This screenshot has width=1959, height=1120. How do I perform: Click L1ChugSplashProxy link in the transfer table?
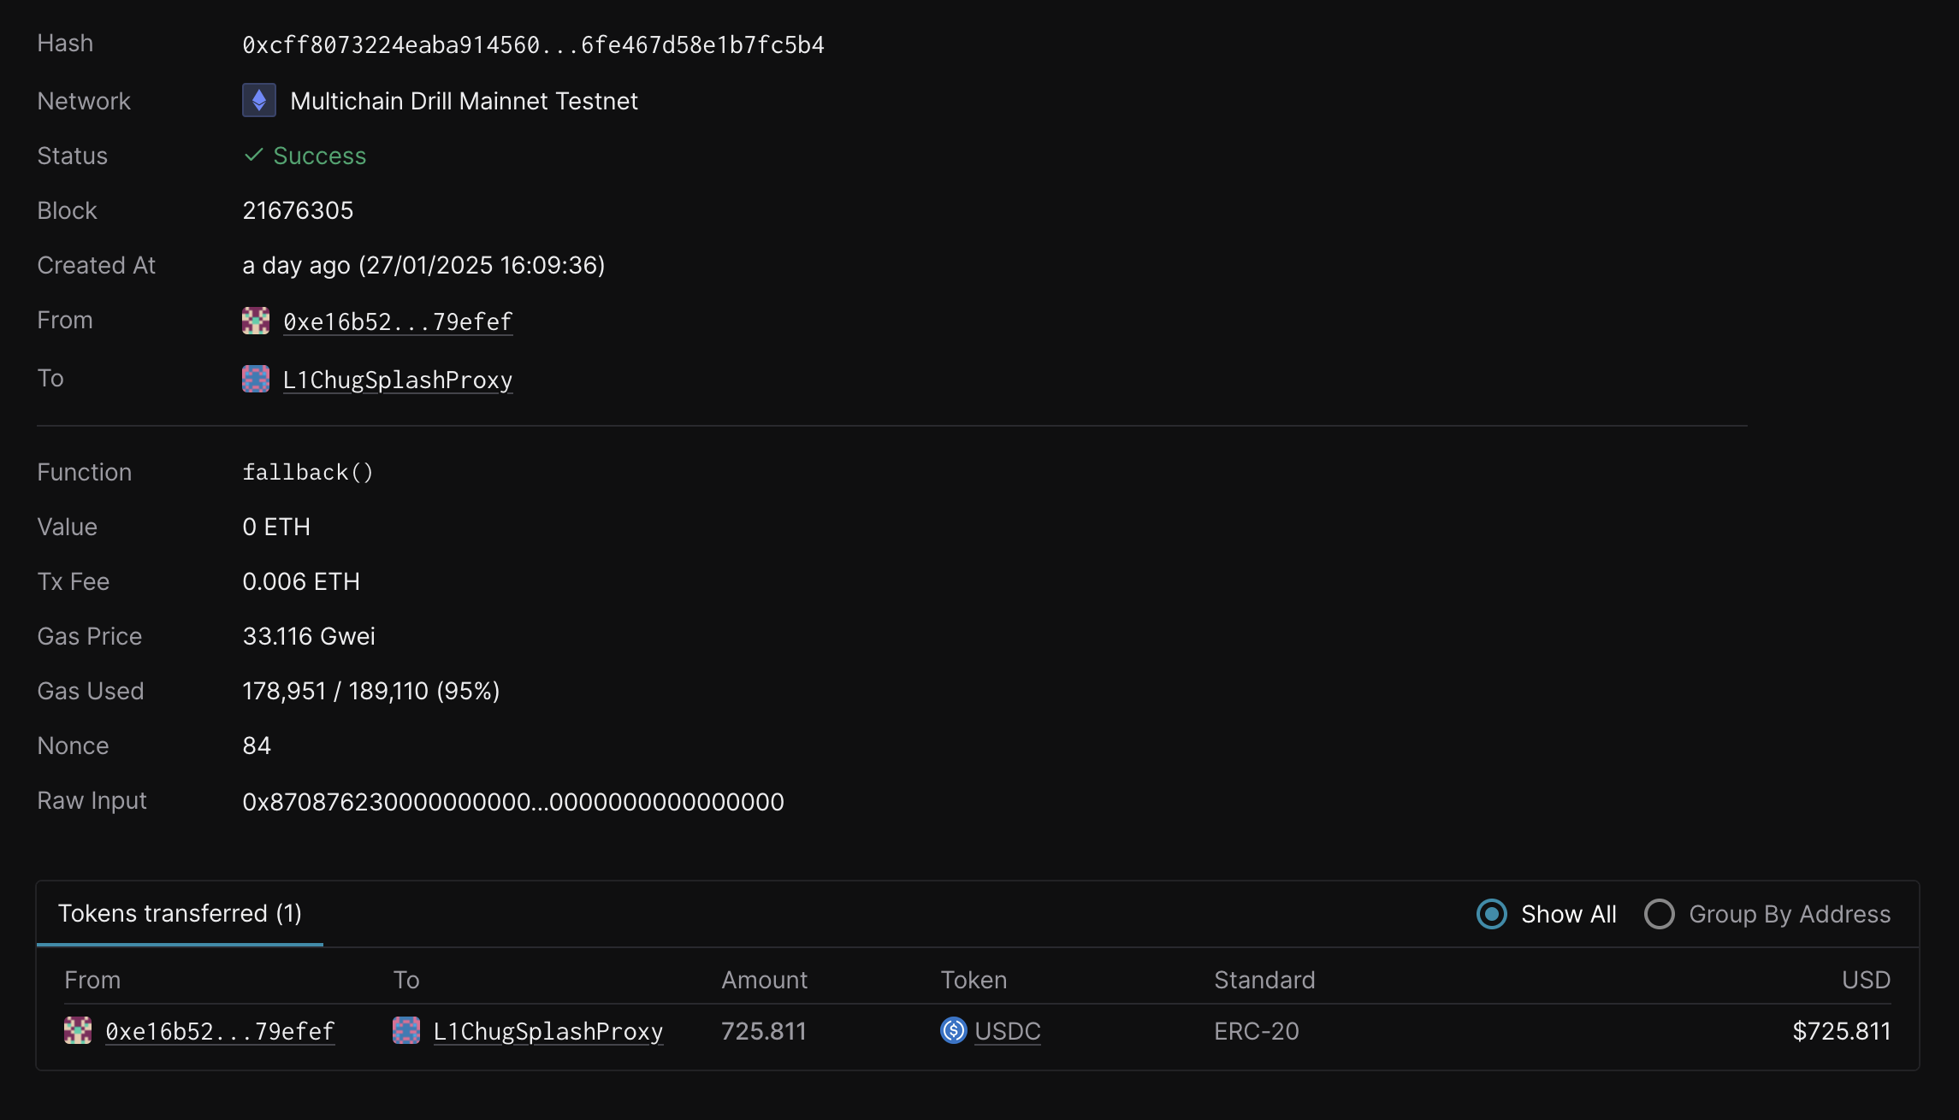(547, 1031)
